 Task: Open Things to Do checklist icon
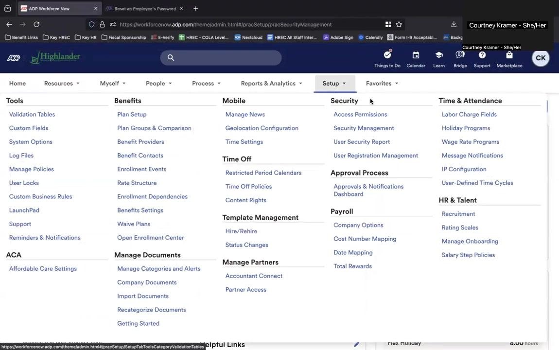tap(387, 55)
